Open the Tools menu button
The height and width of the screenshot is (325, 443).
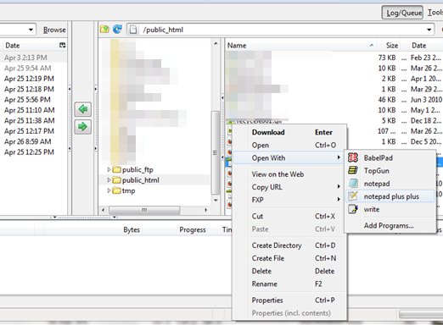pyautogui.click(x=435, y=13)
